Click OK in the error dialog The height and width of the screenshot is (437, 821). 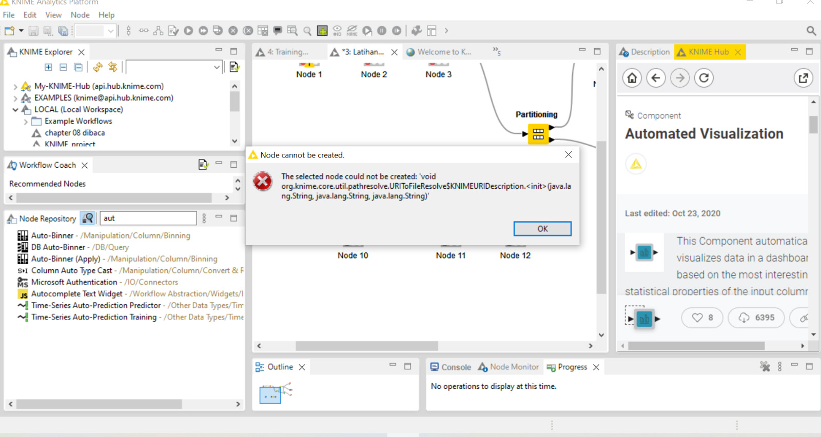coord(542,229)
